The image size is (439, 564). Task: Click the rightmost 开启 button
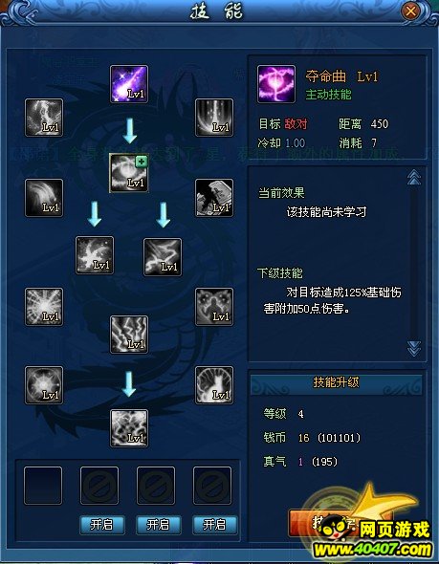tap(215, 525)
